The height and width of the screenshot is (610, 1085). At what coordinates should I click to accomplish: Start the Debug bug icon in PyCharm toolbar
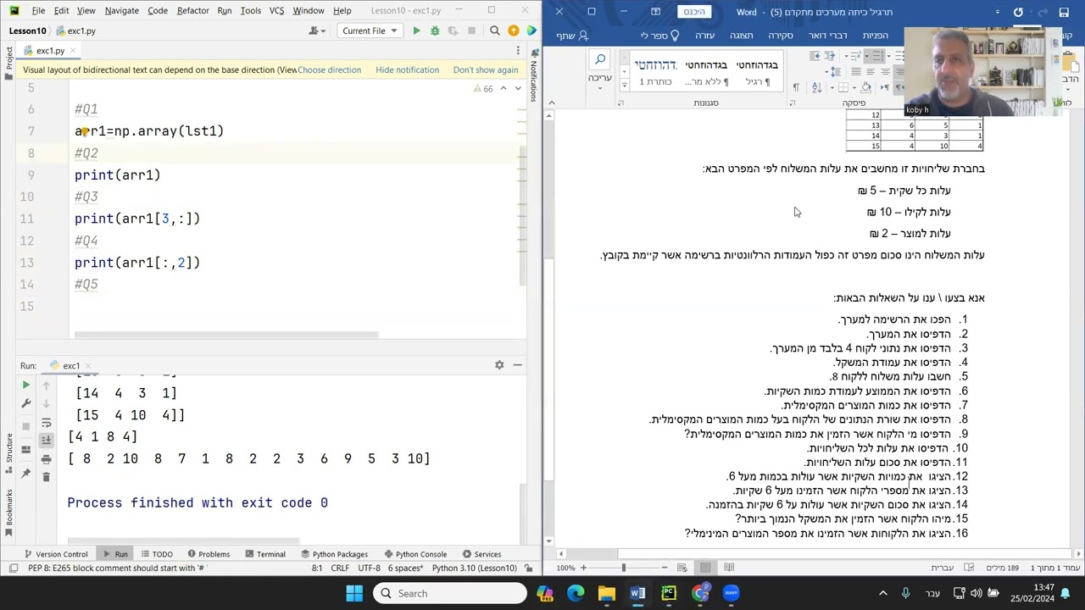(x=435, y=30)
